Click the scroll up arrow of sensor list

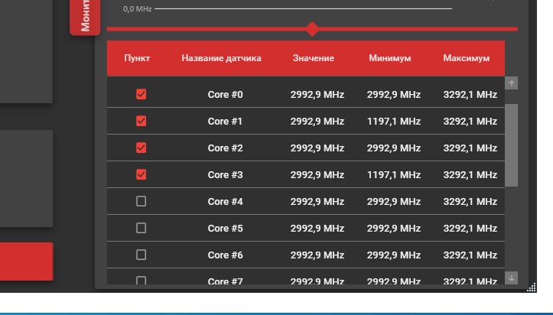(x=512, y=83)
